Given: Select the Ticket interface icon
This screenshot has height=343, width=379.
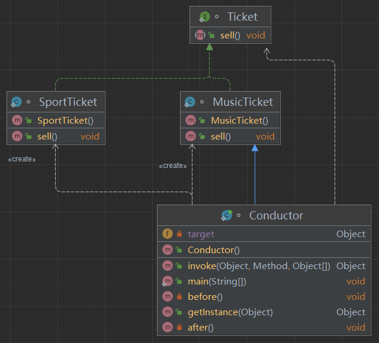Looking at the screenshot, I should point(204,17).
